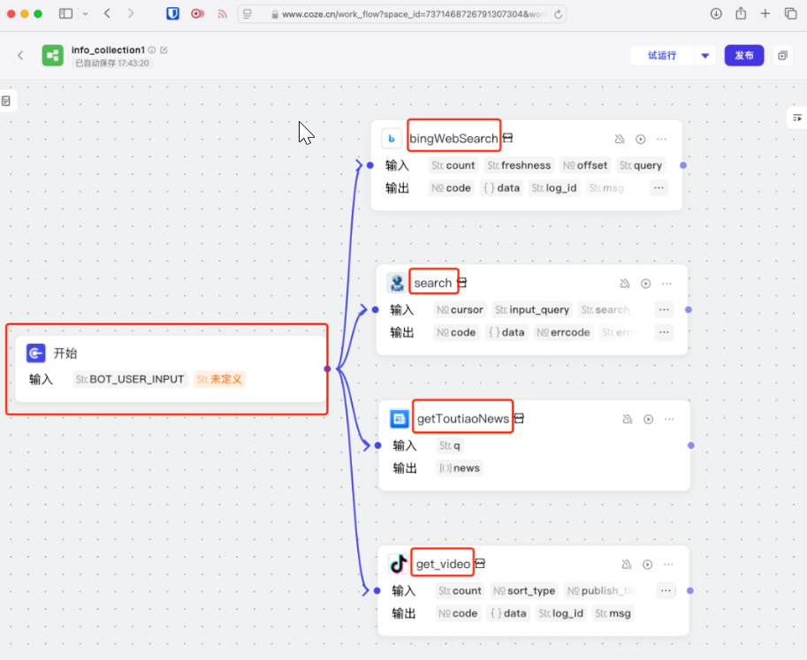This screenshot has height=660, width=807.
Task: Toggle the Safari sidebar button
Action: click(x=66, y=14)
